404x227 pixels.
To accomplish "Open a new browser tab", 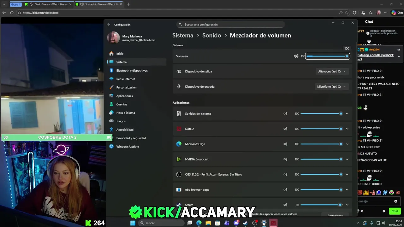I will coord(128,4).
